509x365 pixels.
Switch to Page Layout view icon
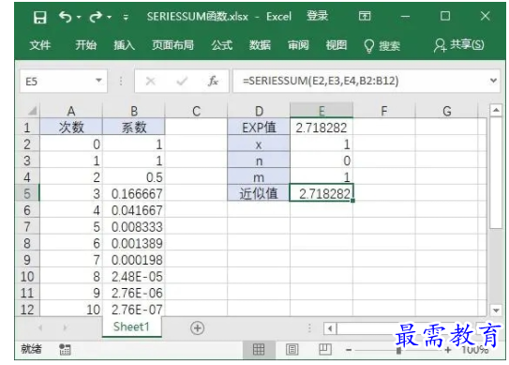pyautogui.click(x=292, y=350)
